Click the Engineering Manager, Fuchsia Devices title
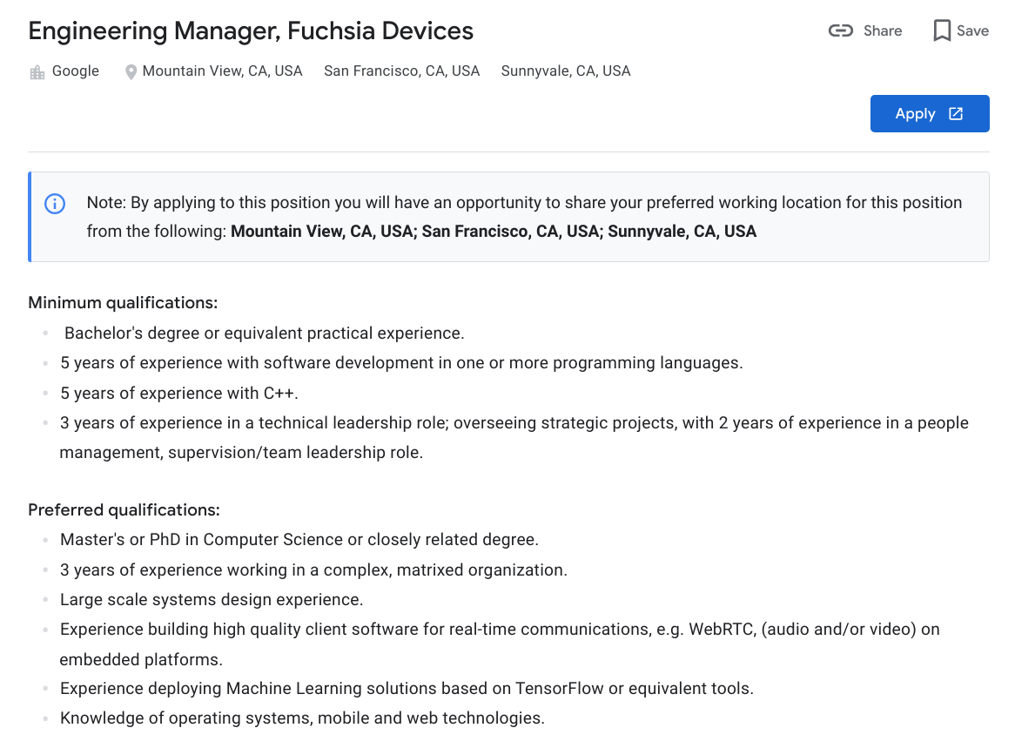 251,31
